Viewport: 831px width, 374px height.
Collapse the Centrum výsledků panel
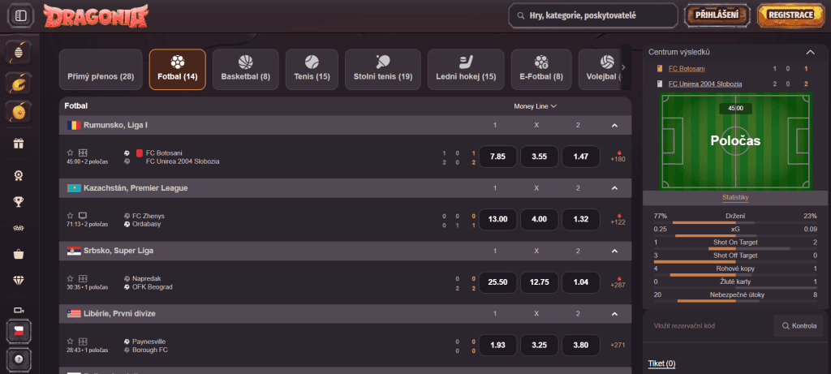pos(809,52)
